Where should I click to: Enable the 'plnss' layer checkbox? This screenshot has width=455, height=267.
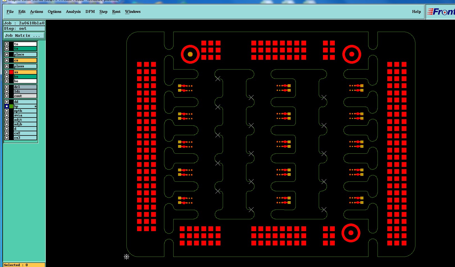coord(7,66)
